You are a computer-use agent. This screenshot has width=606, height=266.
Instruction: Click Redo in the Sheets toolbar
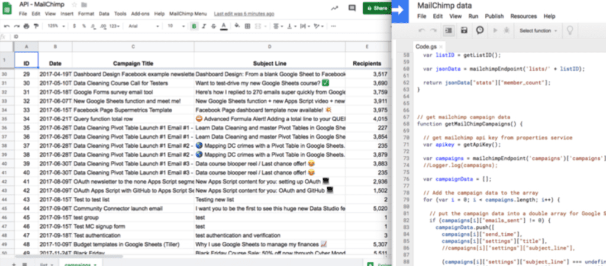coord(17,26)
